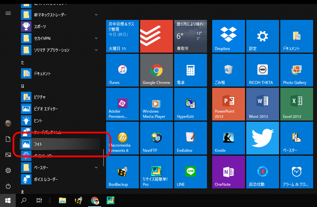
Task: Open the iTunes tile
Action: (x=122, y=70)
